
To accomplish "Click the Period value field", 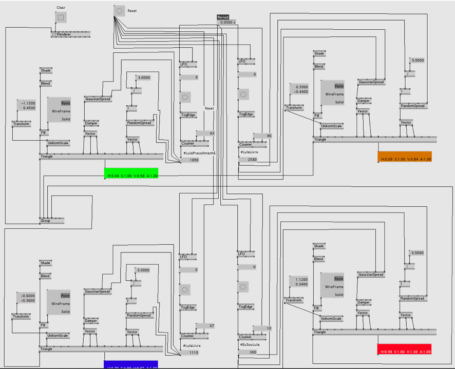I will click(226, 23).
